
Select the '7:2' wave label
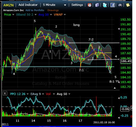pos(91,39)
